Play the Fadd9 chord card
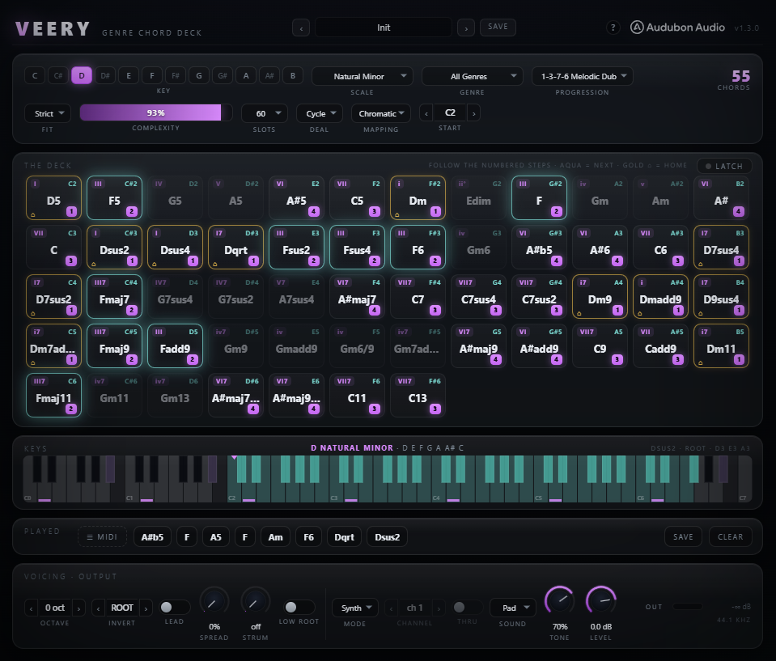The height and width of the screenshot is (661, 776). (x=176, y=345)
